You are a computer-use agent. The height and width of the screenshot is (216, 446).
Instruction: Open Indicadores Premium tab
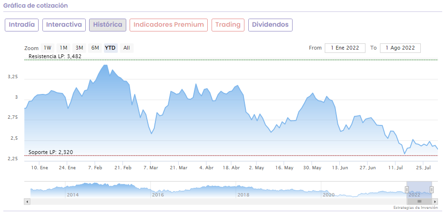coord(169,25)
